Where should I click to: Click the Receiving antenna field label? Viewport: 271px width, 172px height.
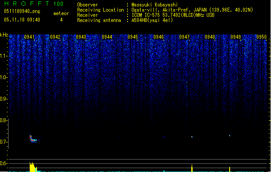[x=99, y=20]
